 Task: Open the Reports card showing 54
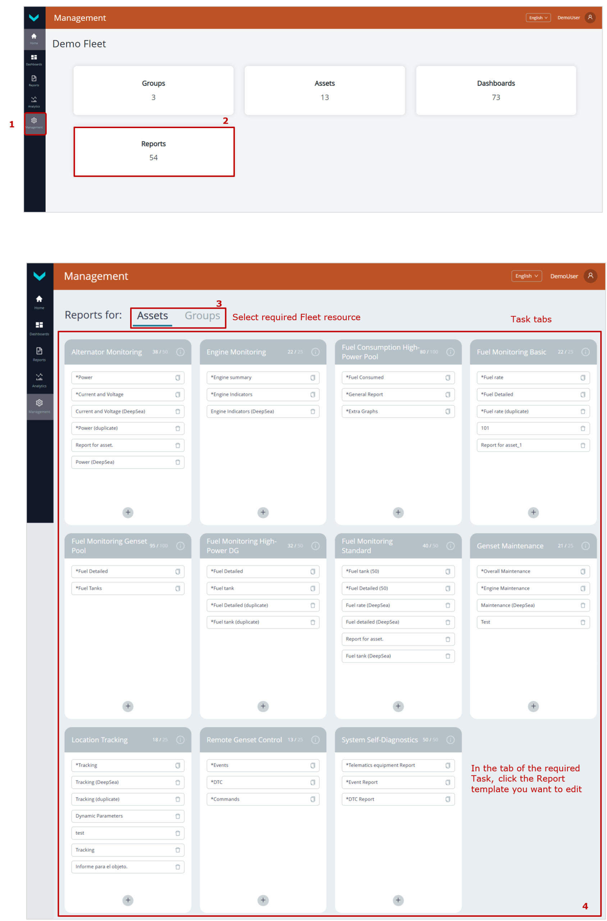tap(154, 151)
